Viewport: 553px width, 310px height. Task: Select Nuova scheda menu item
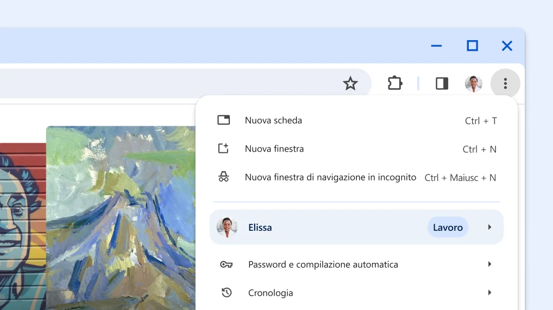tap(356, 120)
